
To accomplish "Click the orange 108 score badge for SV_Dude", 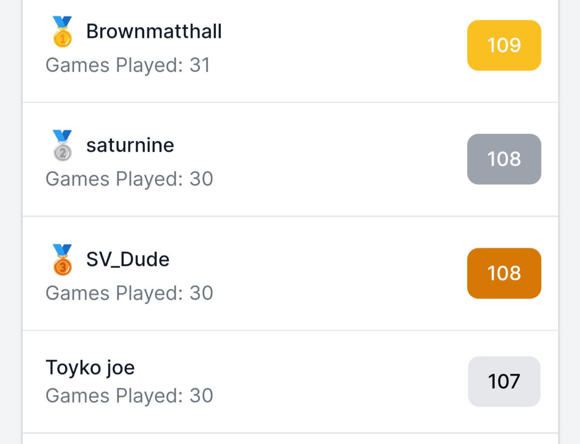I will 504,273.
